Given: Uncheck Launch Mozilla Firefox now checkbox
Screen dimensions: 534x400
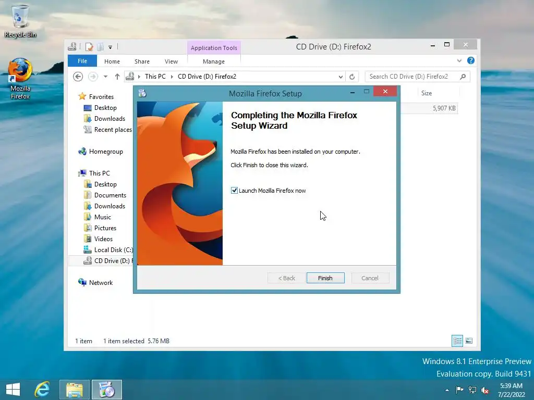Looking at the screenshot, I should point(234,191).
